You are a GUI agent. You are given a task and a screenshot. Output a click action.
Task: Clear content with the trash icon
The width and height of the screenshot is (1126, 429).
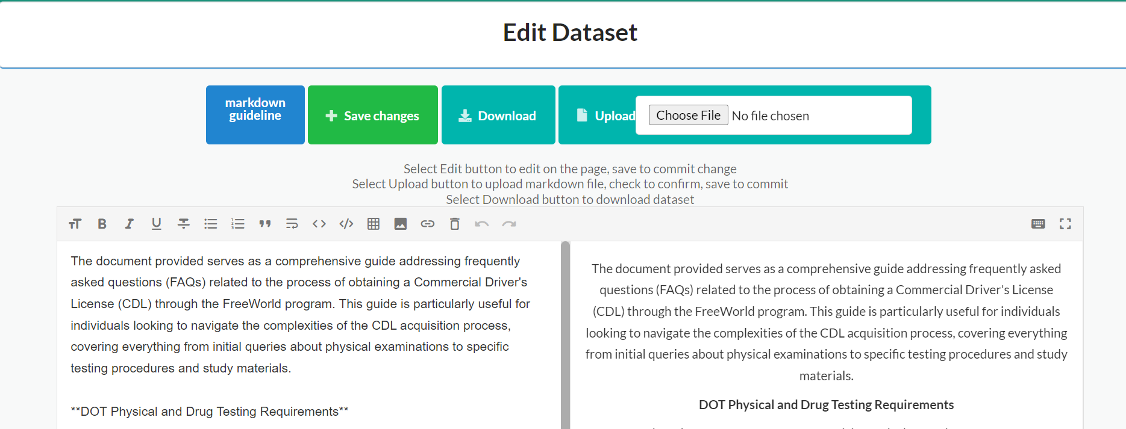[x=454, y=224]
